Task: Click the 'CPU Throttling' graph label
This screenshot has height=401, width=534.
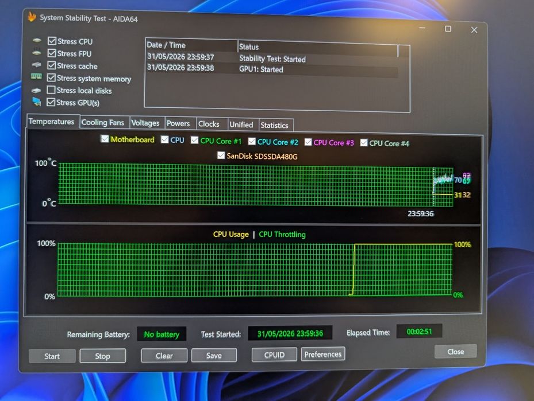Action: (x=282, y=235)
